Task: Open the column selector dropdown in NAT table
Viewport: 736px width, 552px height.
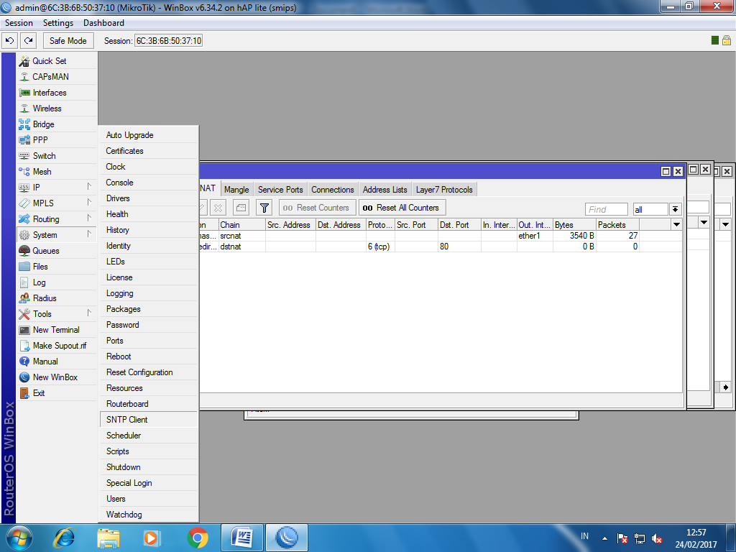Action: tap(676, 225)
